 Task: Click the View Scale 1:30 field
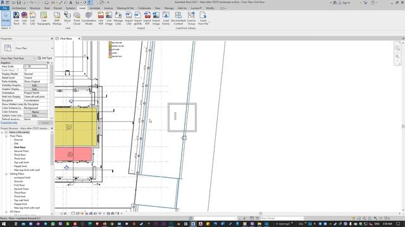coord(35,66)
